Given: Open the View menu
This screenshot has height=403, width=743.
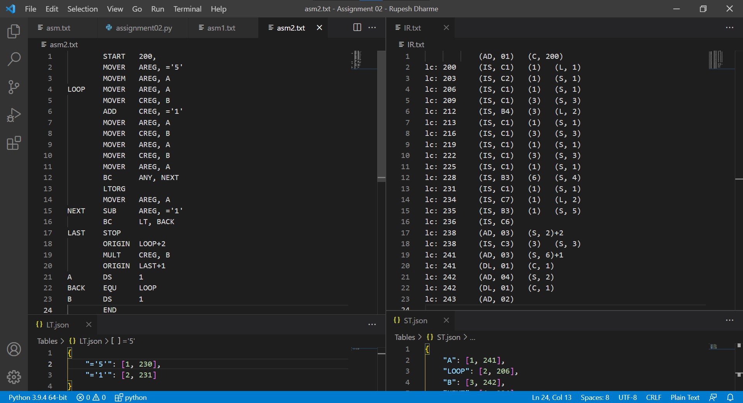Looking at the screenshot, I should [115, 9].
